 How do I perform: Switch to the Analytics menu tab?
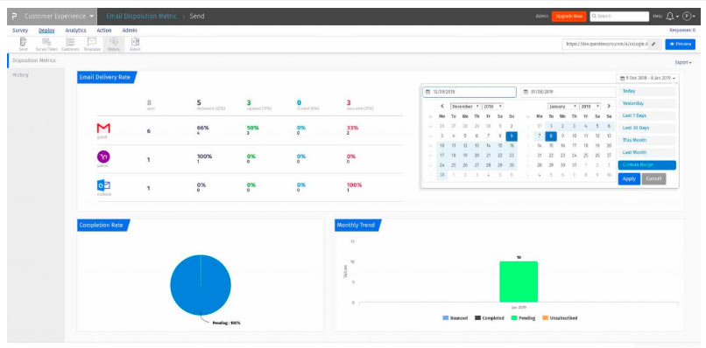75,31
